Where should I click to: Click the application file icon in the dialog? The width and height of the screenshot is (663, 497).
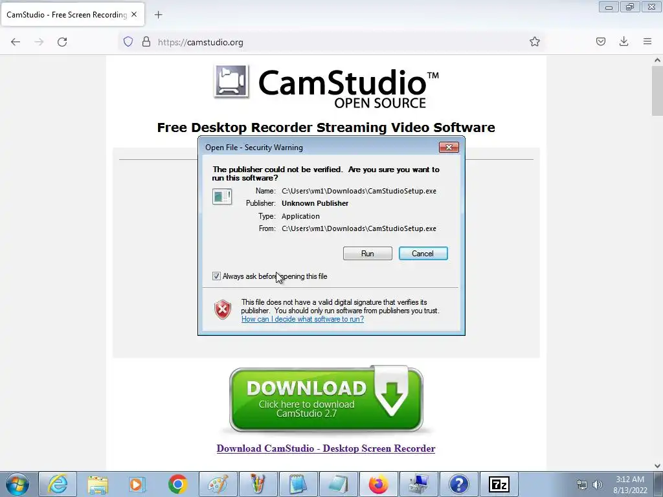pyautogui.click(x=222, y=197)
